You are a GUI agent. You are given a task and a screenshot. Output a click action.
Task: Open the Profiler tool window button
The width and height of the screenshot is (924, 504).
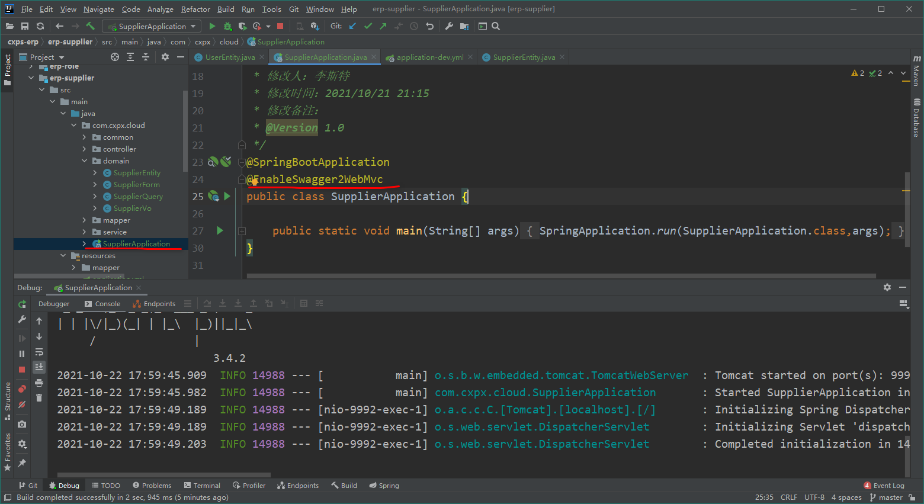[x=249, y=486]
